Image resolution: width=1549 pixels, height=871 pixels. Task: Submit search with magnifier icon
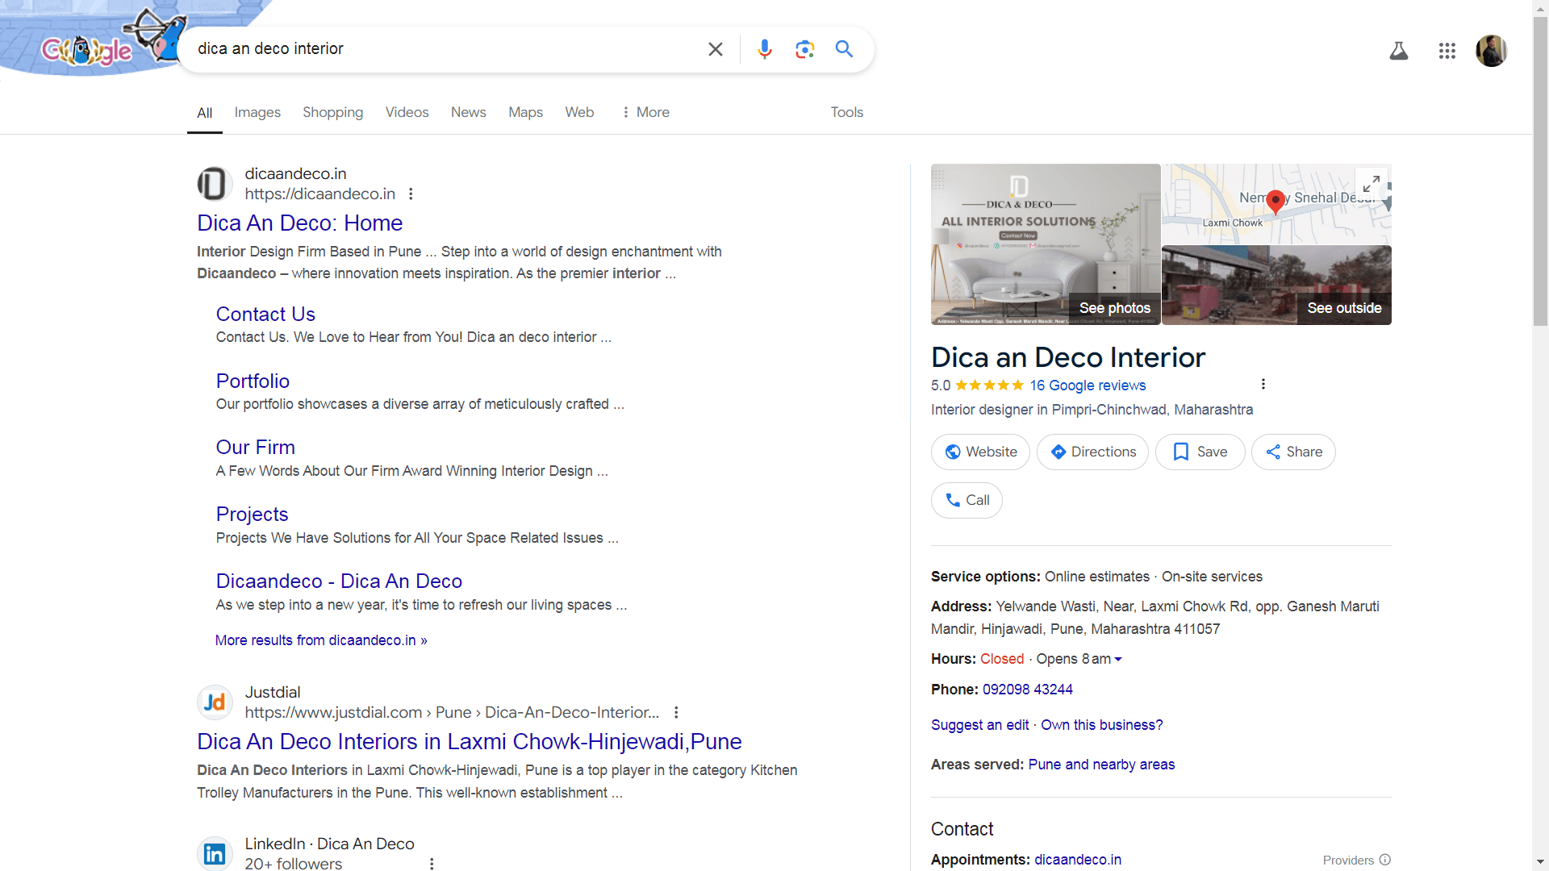pos(844,49)
